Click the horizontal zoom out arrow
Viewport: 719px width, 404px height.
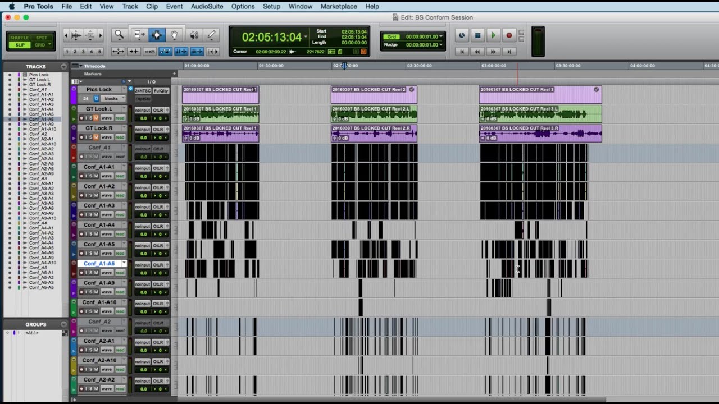tap(66, 35)
